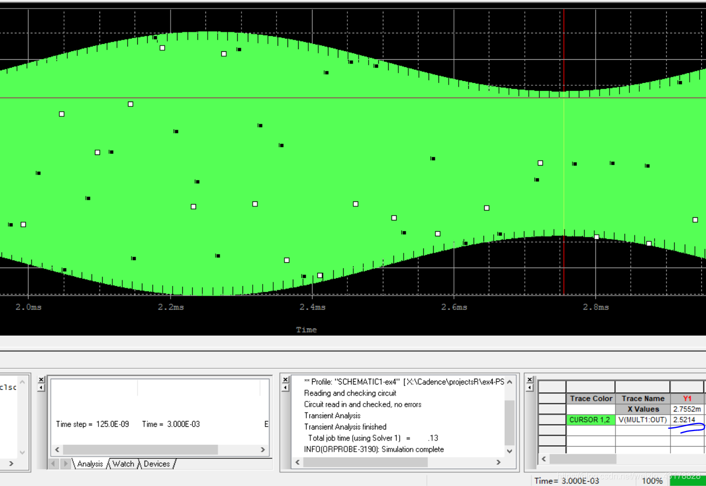Click the down arrow in the far-left panel scrollbar
The width and height of the screenshot is (706, 486).
point(22,452)
